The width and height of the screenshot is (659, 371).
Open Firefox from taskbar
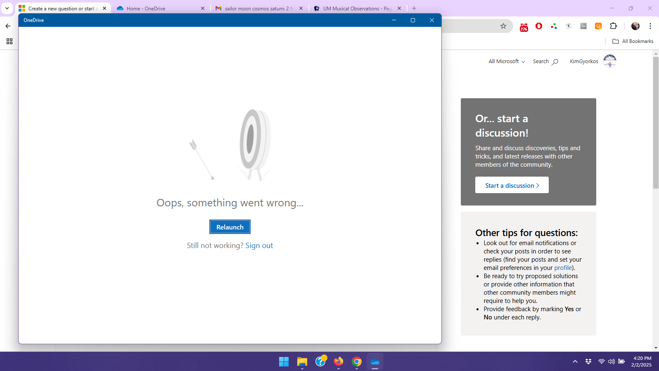click(339, 362)
